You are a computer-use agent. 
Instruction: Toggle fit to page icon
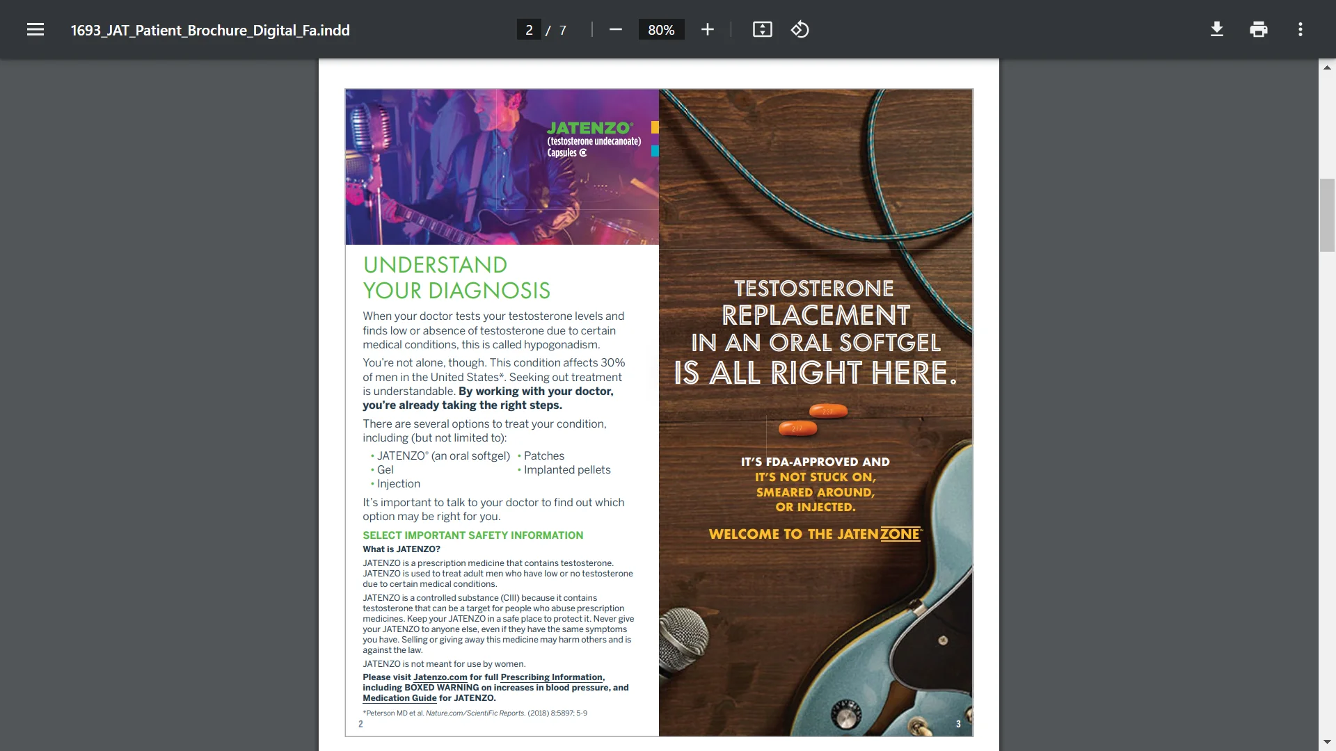click(x=763, y=29)
